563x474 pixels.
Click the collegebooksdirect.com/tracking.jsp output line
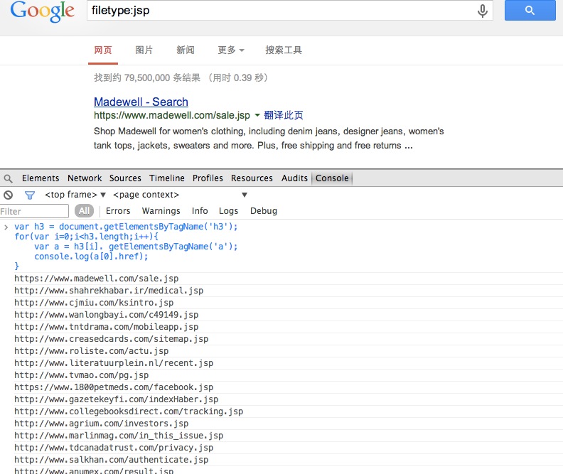pos(129,411)
